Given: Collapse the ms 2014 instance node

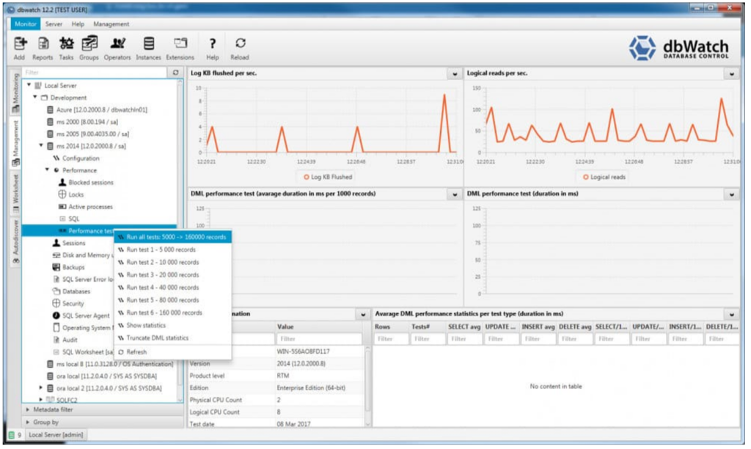Looking at the screenshot, I should pyautogui.click(x=41, y=146).
